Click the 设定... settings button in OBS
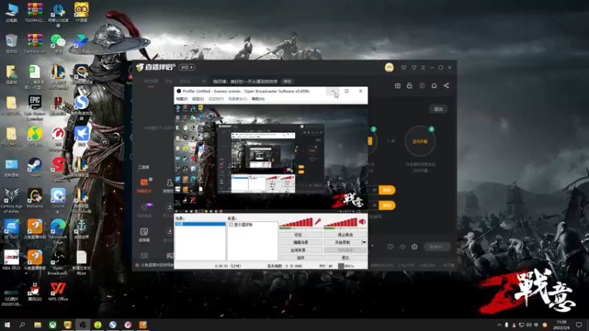This screenshot has width=589, height=331. point(300,235)
